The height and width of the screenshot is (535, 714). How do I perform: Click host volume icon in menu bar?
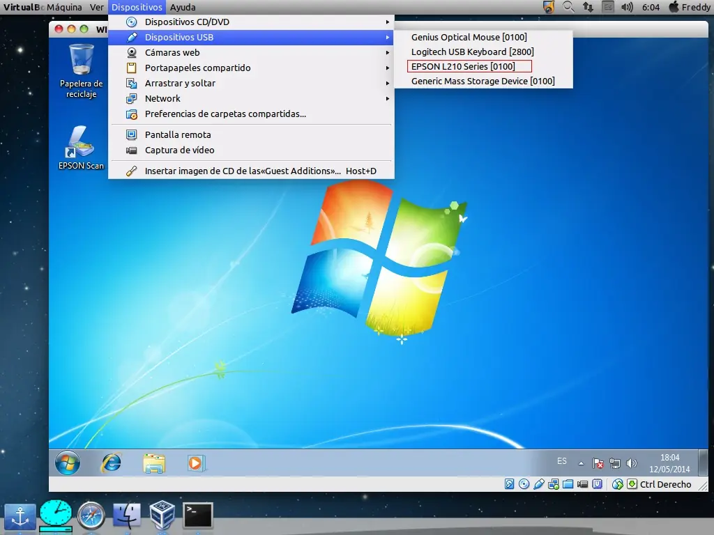pos(627,7)
